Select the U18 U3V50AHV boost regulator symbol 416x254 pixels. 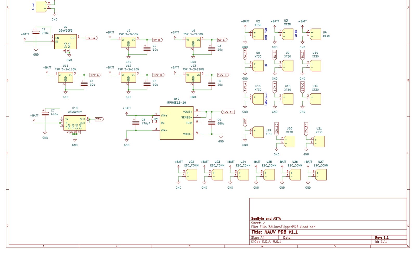tap(75, 123)
